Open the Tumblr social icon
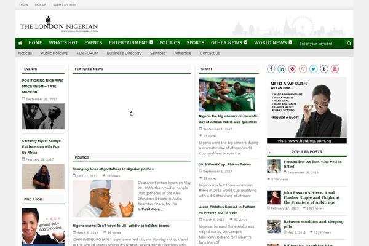Viewport: 369px width, 246px height. [x=324, y=69]
